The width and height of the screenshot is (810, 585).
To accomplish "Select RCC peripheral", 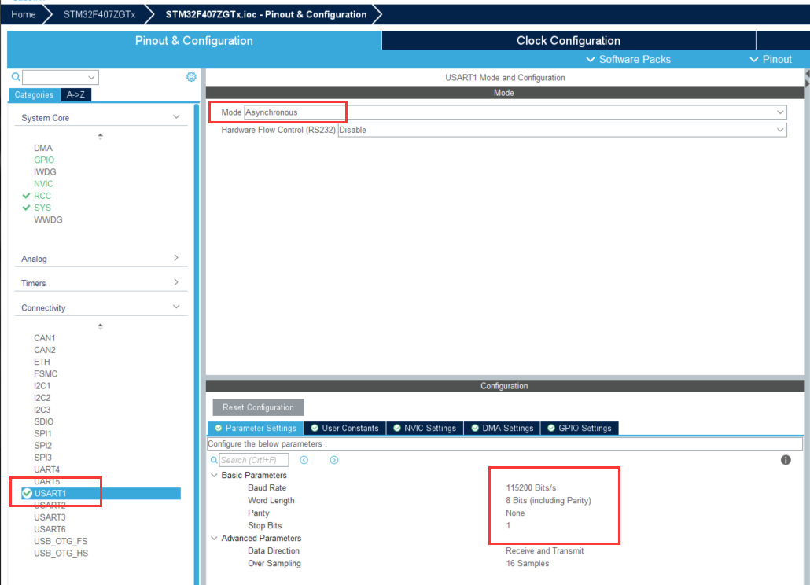I will point(42,196).
